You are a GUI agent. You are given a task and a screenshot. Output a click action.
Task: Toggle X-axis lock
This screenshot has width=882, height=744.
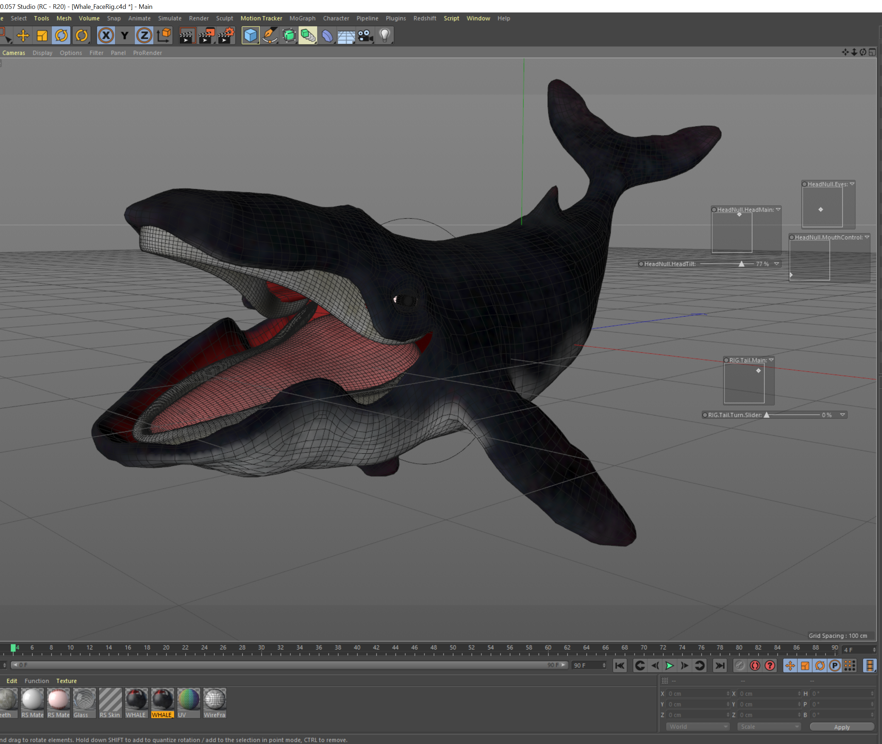[x=105, y=35]
